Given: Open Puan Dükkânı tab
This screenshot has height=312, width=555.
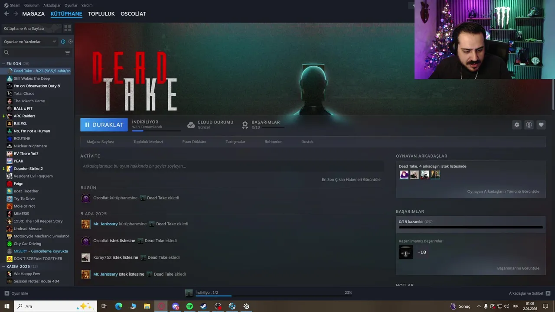Looking at the screenshot, I should (x=194, y=142).
